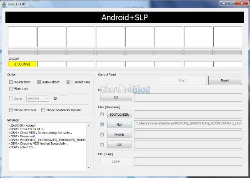Click the PDA file path field
The image size is (250, 178).
188,124
